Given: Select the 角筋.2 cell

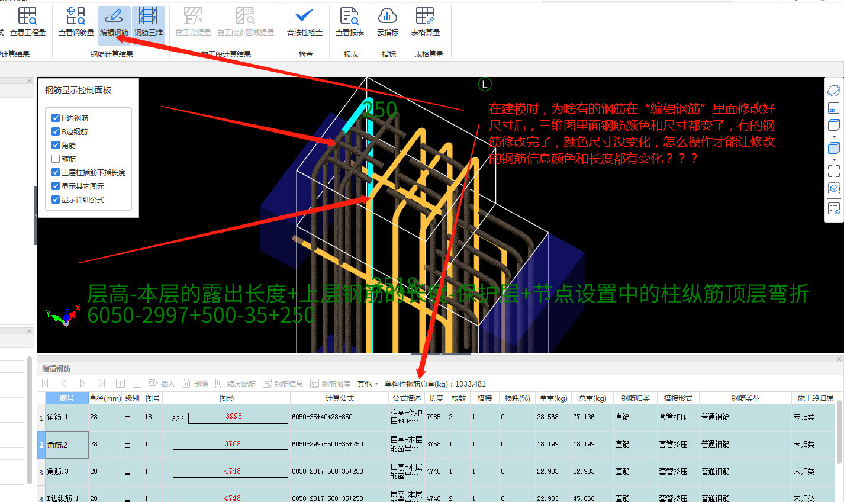Looking at the screenshot, I should (67, 445).
